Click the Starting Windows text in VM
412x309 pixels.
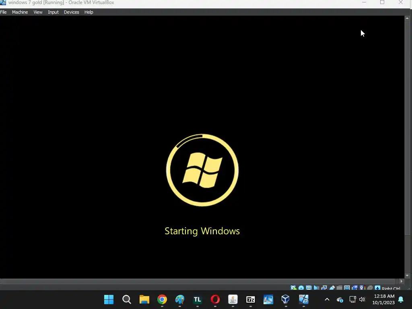[x=202, y=231]
